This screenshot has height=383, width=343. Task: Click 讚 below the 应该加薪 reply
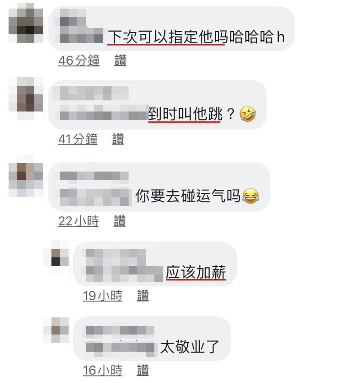(143, 296)
